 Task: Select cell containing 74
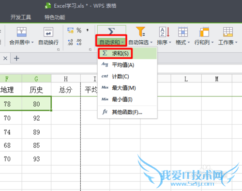pos(11,132)
